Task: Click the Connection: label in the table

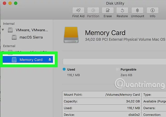Action: click(x=152, y=115)
